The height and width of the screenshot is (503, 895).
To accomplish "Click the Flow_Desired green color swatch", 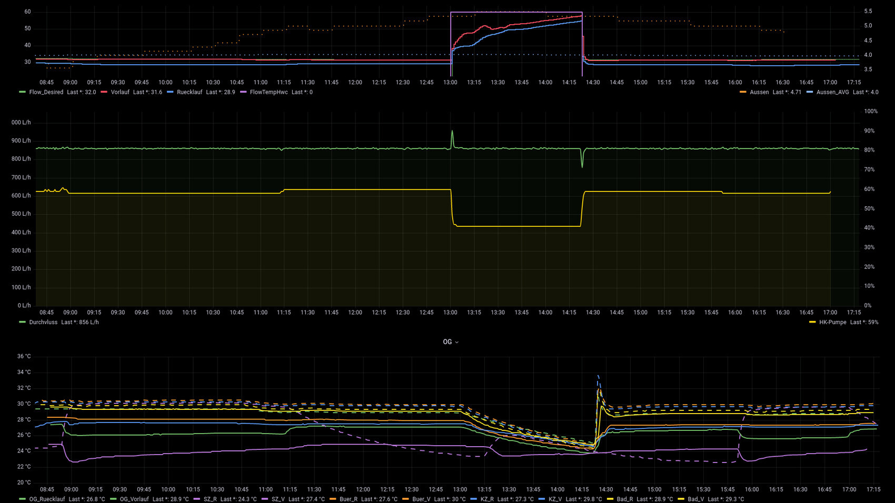I will 22,92.
